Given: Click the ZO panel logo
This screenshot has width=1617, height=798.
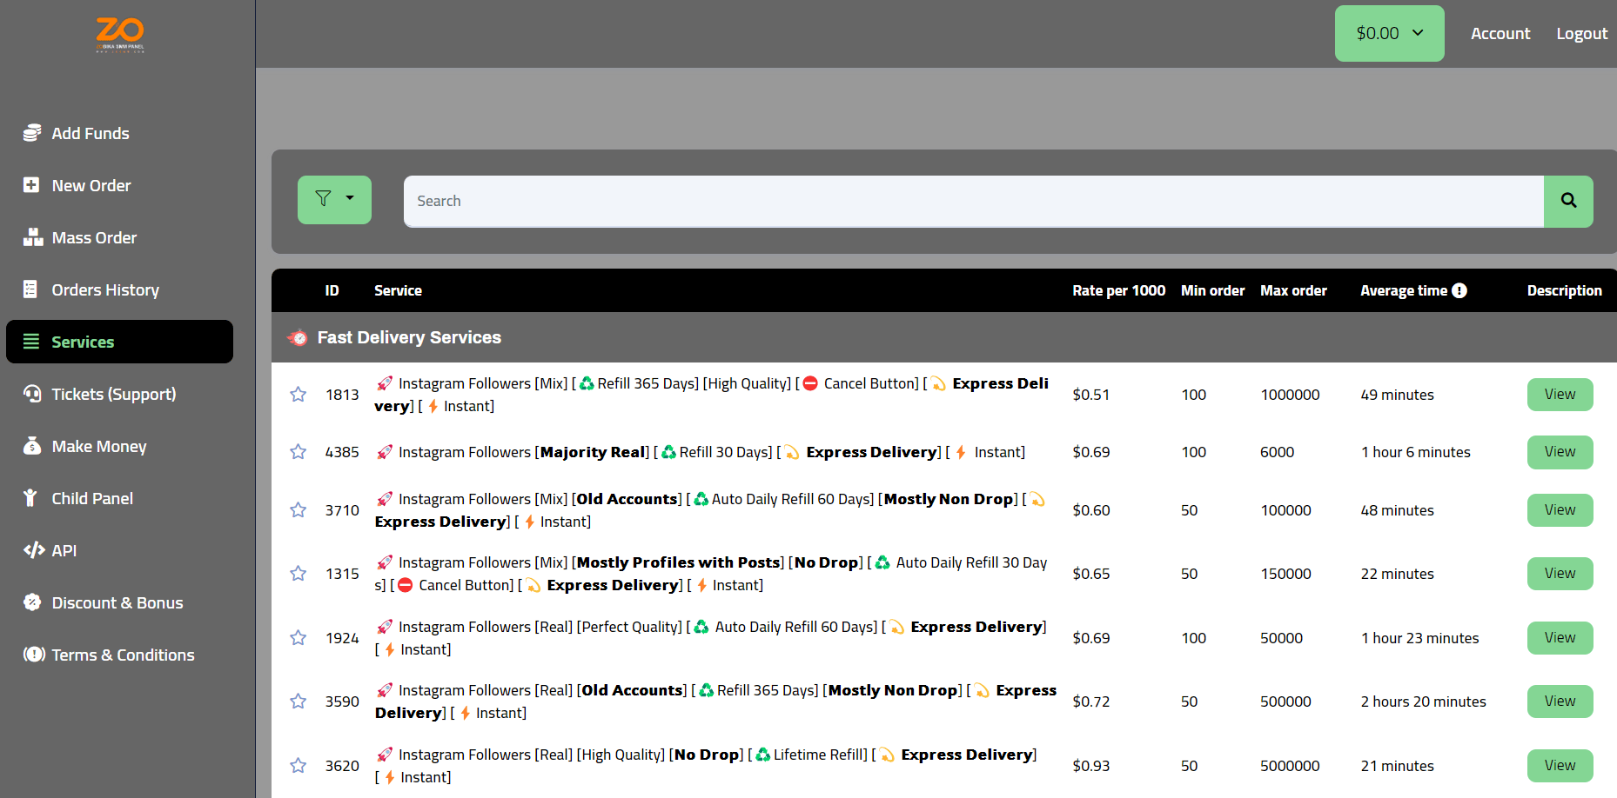Looking at the screenshot, I should (x=120, y=35).
